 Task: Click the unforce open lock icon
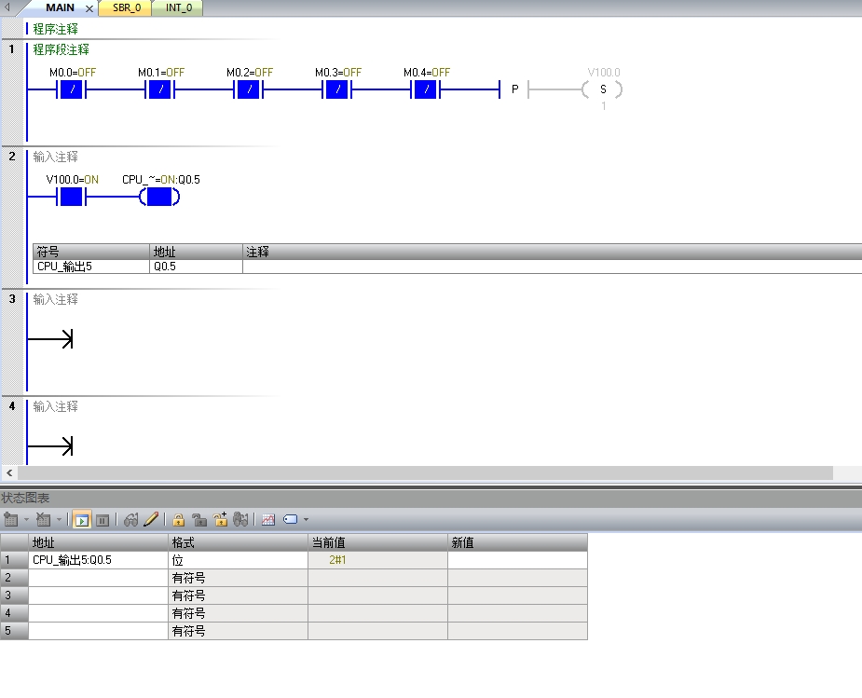(199, 520)
